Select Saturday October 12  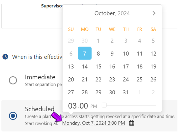(x=153, y=53)
